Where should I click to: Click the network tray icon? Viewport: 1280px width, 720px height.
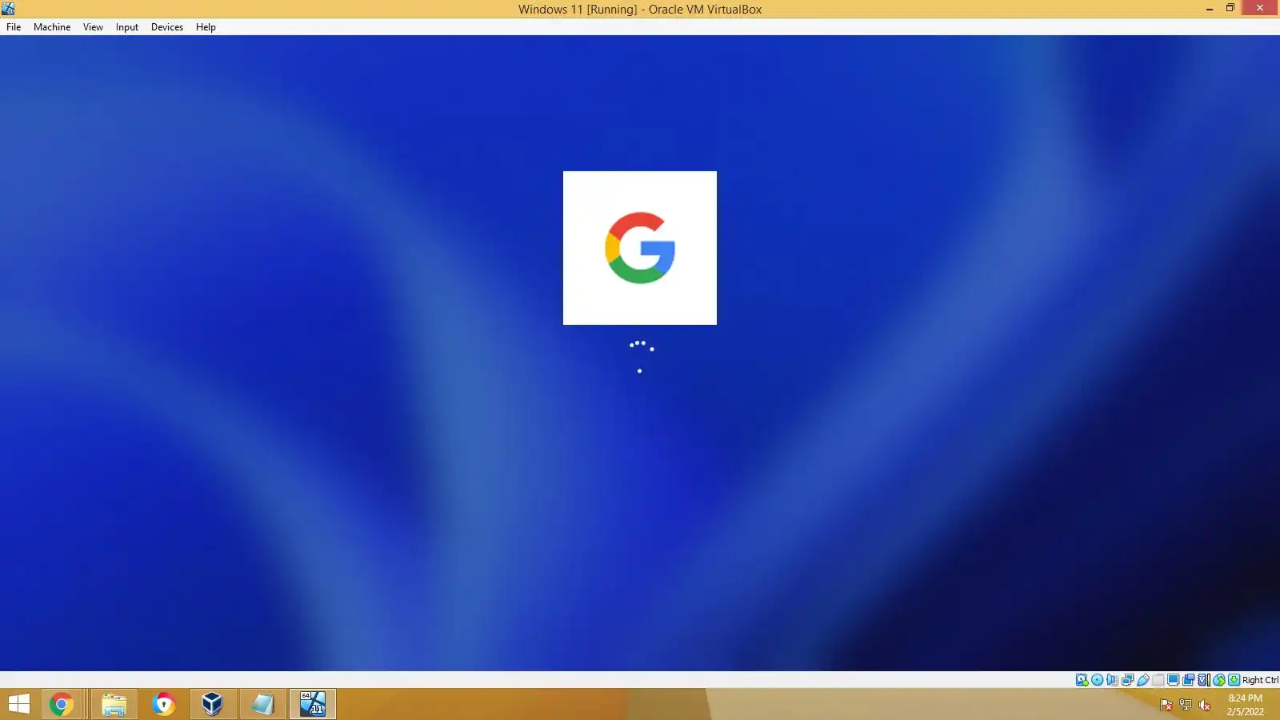(x=1186, y=705)
